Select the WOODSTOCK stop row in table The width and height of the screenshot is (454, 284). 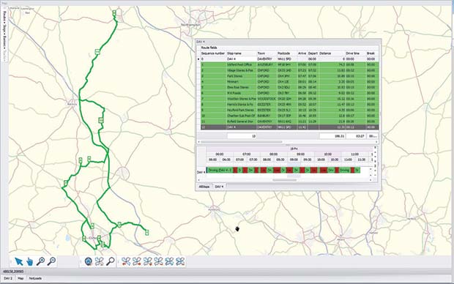coord(289,99)
